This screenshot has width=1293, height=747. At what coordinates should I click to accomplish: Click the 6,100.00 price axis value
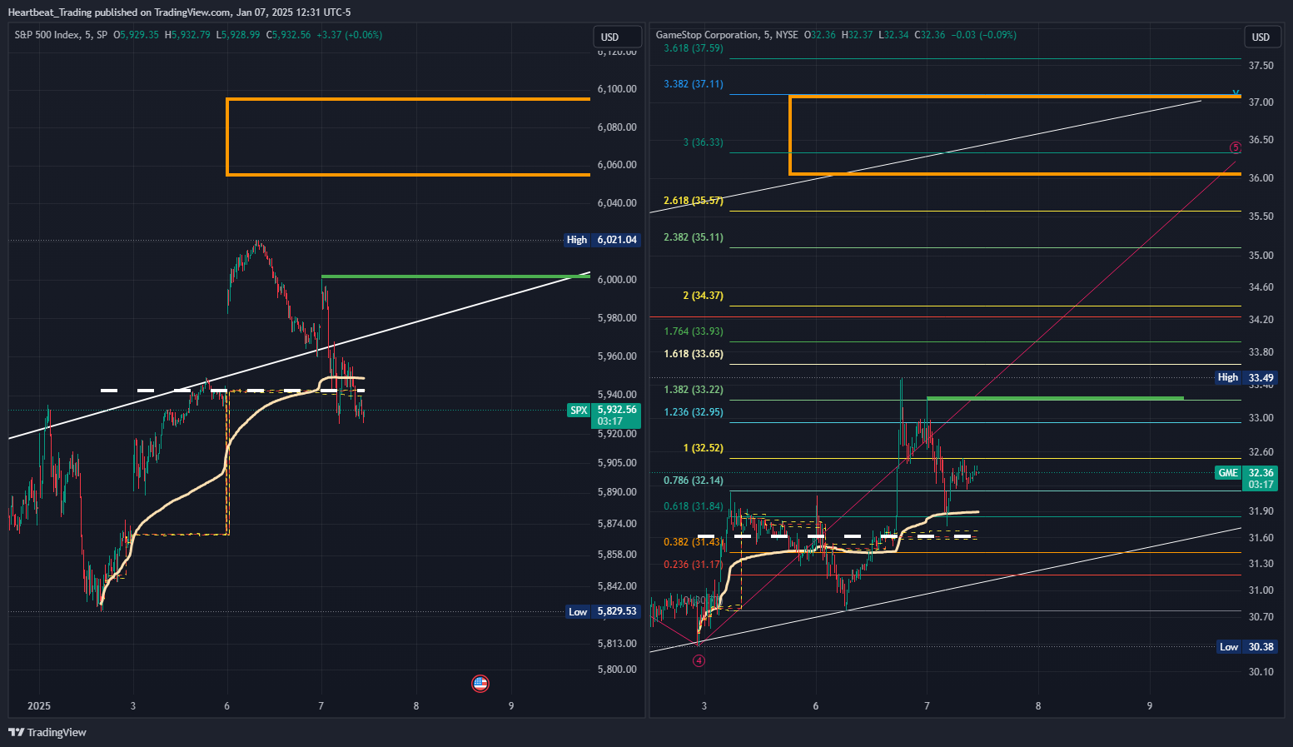tap(617, 89)
